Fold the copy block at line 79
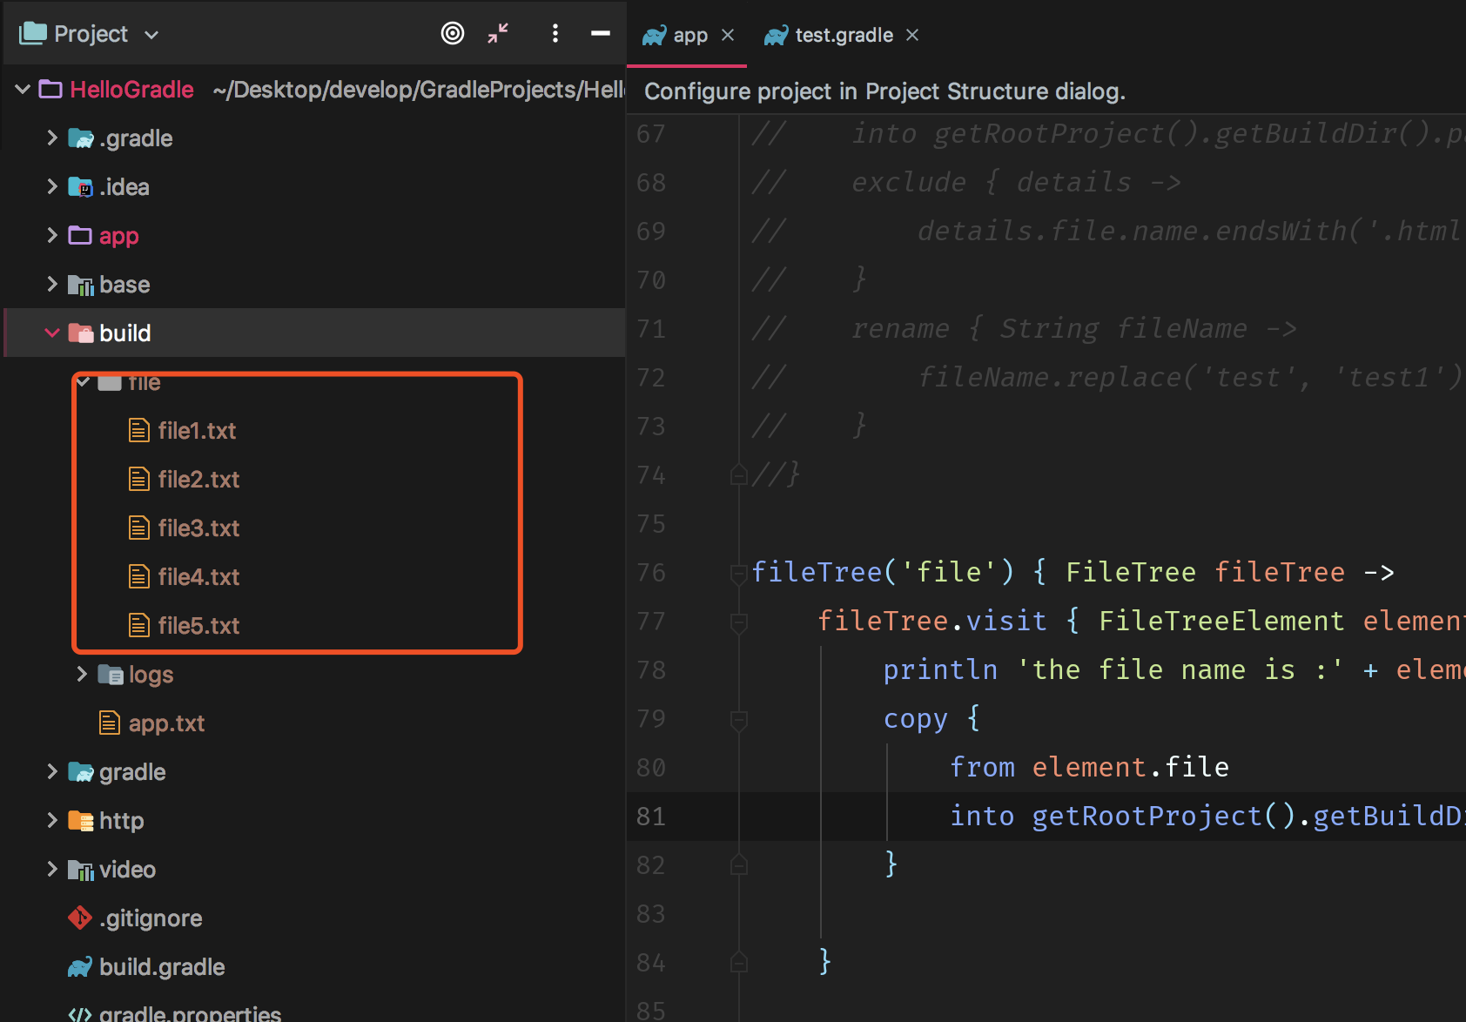Screen dimensions: 1466x1022 pyautogui.click(x=739, y=719)
